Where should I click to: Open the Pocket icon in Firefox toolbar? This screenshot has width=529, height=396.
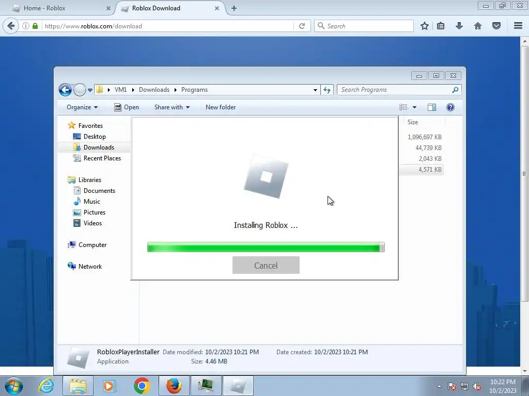[x=496, y=26]
